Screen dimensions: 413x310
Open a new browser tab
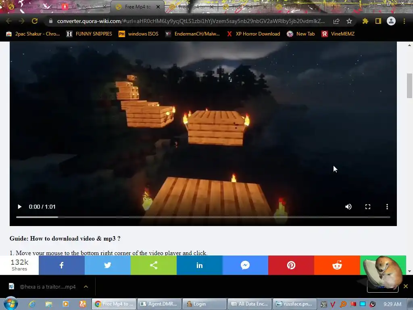point(334,7)
